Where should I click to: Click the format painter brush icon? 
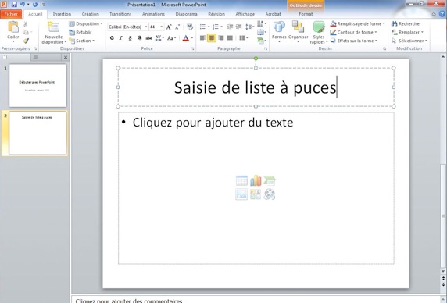pos(26,41)
